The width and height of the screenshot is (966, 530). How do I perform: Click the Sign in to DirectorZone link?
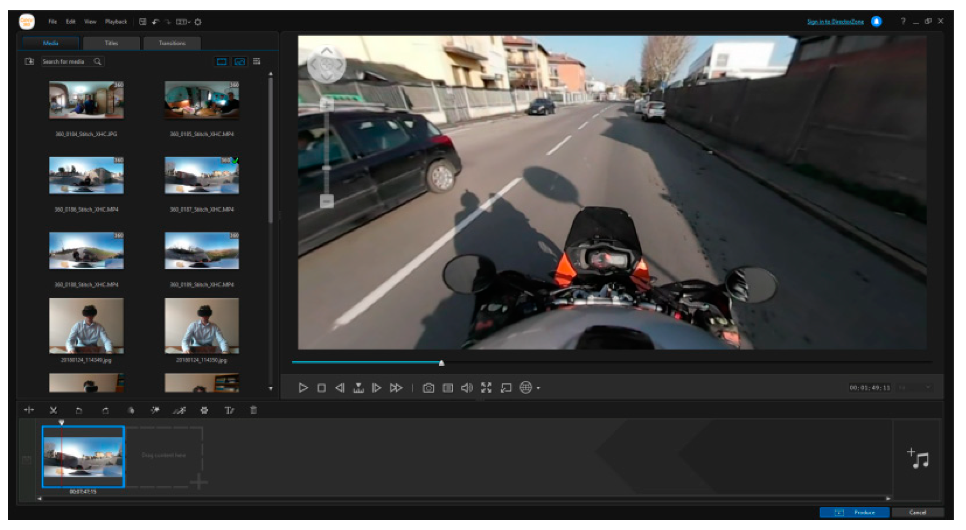pos(835,22)
